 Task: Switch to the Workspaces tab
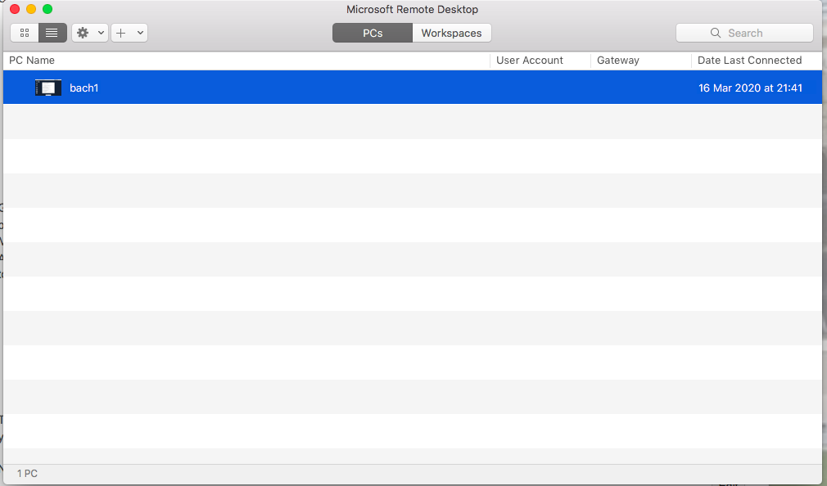451,33
